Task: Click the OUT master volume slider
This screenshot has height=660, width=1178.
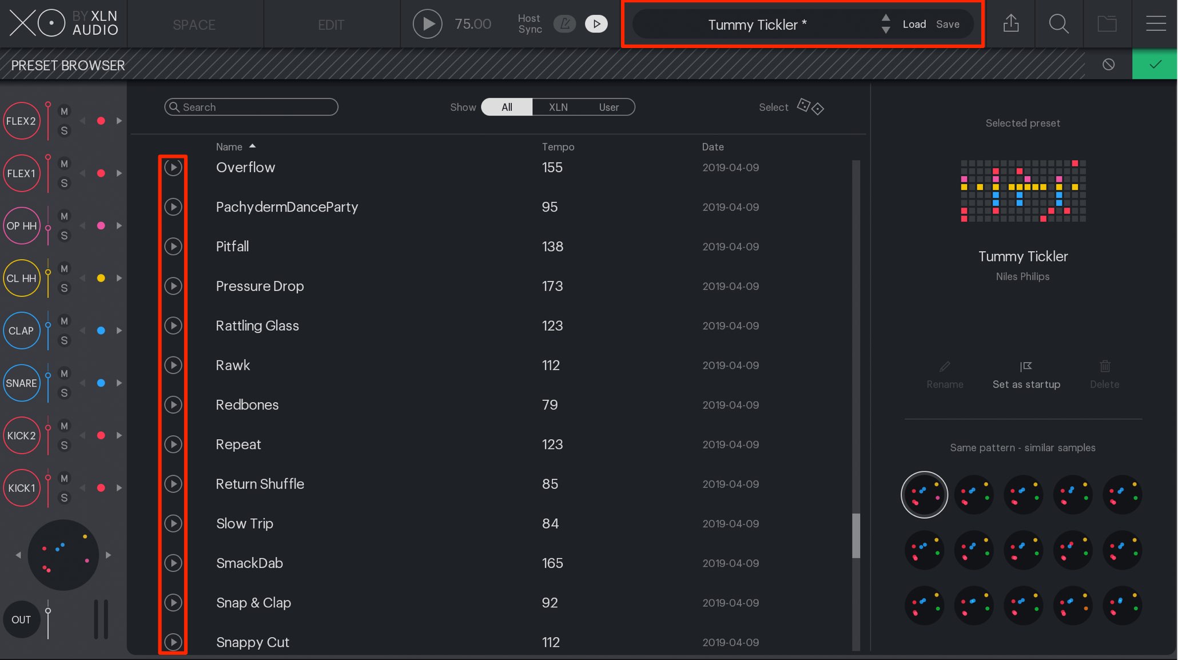Action: [x=48, y=619]
